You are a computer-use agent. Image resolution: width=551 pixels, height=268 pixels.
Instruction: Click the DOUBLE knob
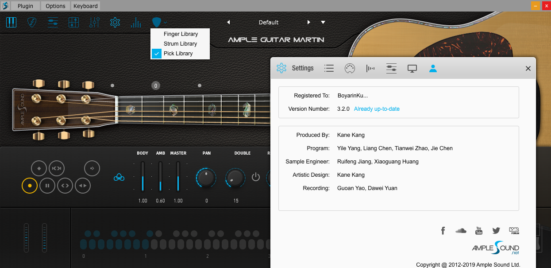click(x=235, y=178)
